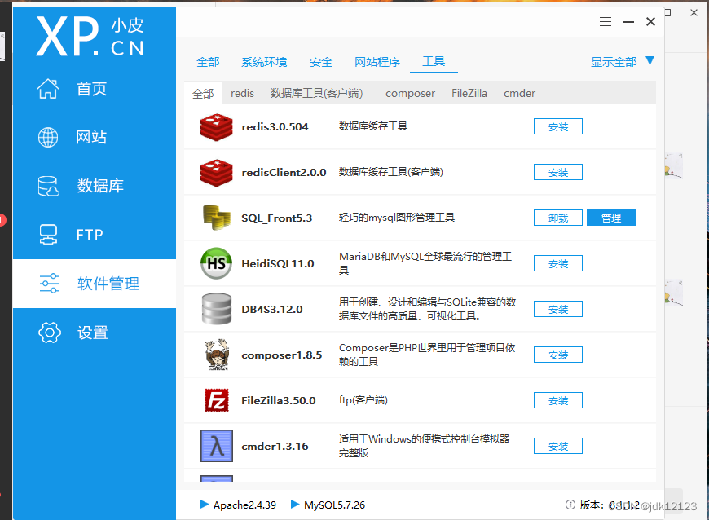The height and width of the screenshot is (520, 709).
Task: Install redisClient2.0.0
Action: (558, 172)
